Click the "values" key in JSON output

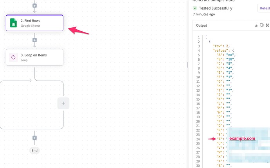coord(220,50)
